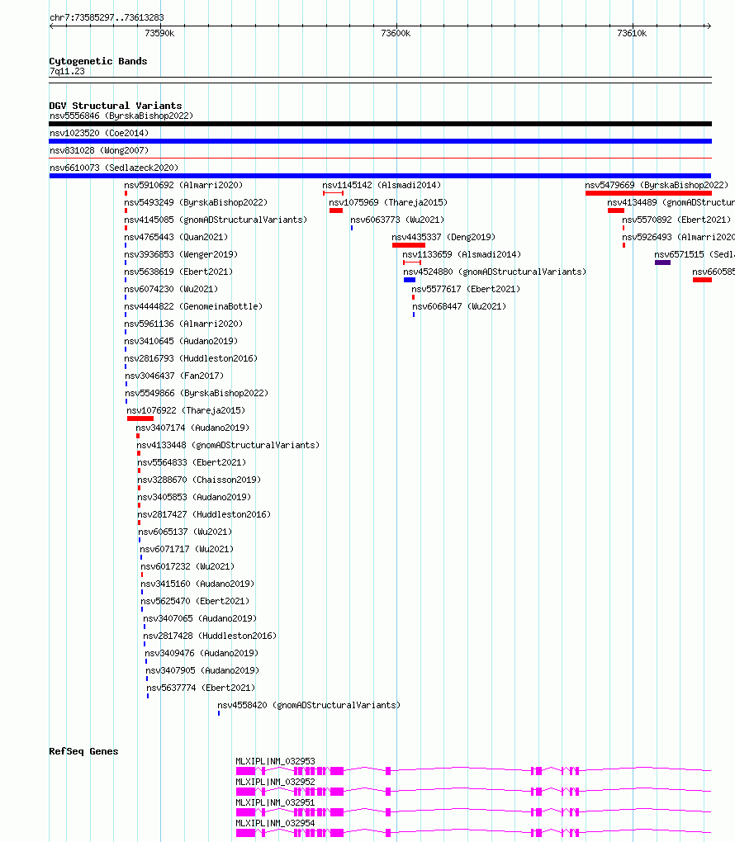
Task: Select nsv6074230 (Wu2021) label
Action: click(x=171, y=289)
